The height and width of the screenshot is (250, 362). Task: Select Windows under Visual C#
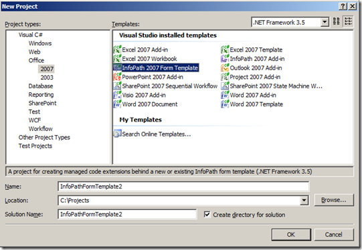[x=40, y=43]
